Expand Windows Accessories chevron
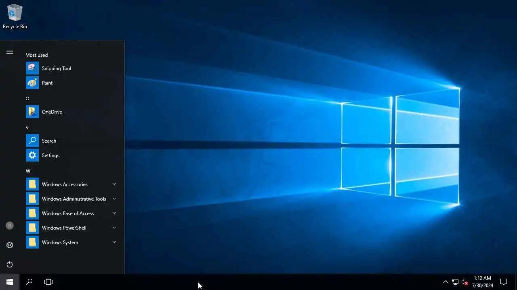The width and height of the screenshot is (517, 290). click(x=114, y=184)
